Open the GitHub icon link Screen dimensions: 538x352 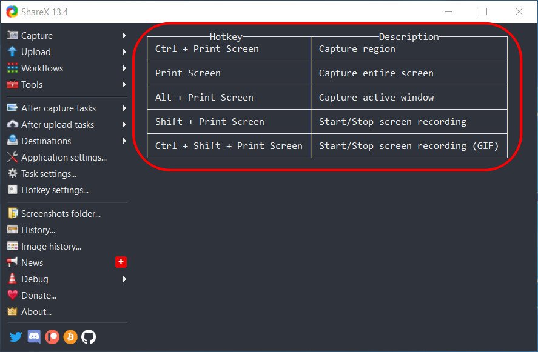(x=89, y=337)
